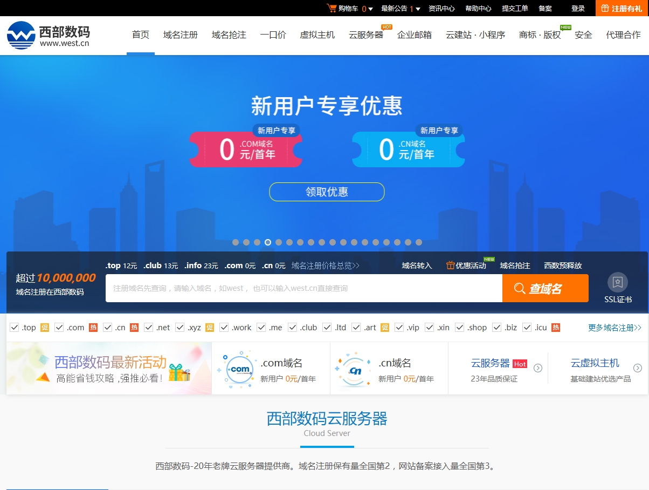
Task: Toggle the .vip domain checkbox
Action: 399,327
